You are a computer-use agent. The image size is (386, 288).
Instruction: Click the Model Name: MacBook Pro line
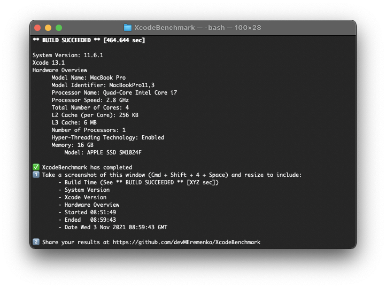[x=89, y=77]
